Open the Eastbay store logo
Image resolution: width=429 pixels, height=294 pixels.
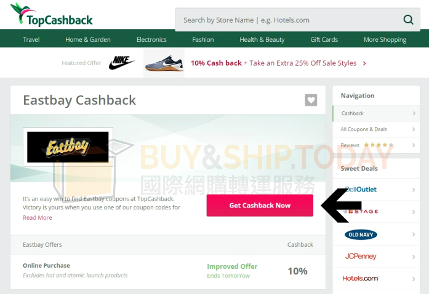tap(68, 147)
